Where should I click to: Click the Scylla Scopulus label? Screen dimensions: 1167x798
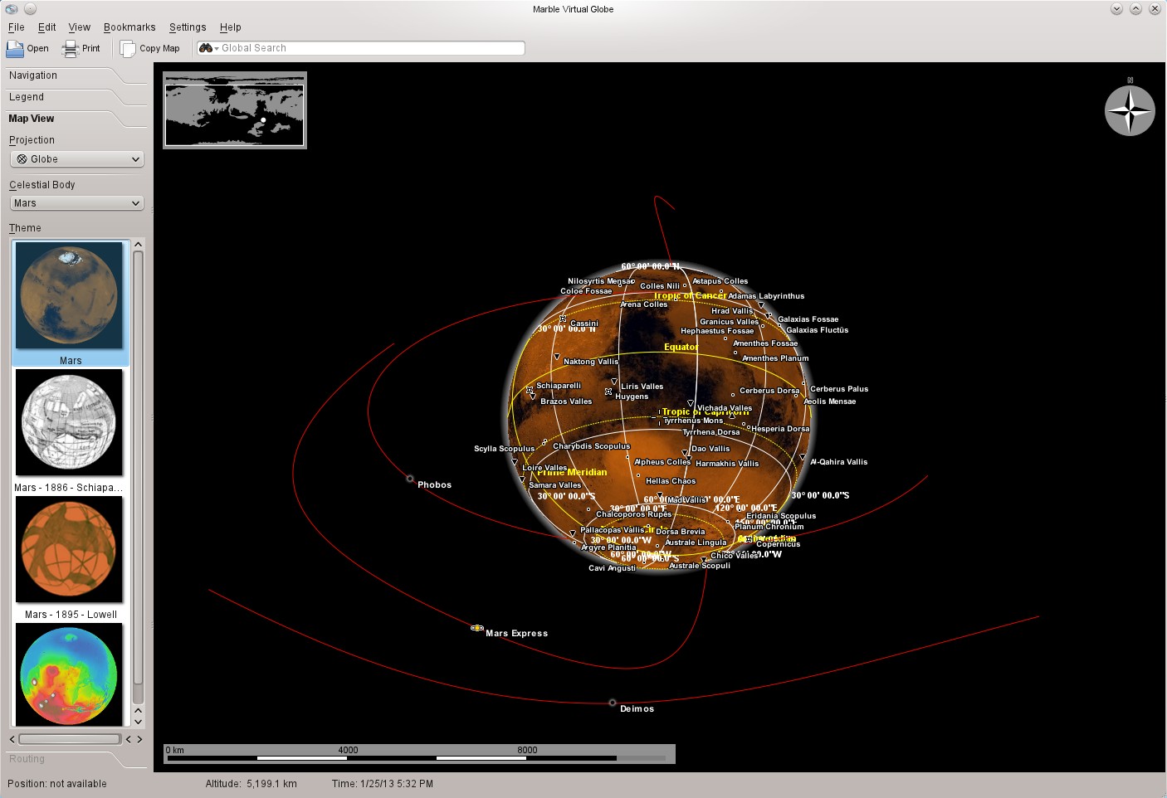coord(504,449)
